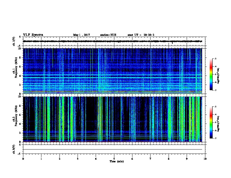This screenshot has width=231, height=178.
Task: Click the ch.2 color scale log(PSD) unit label
Action: point(218,124)
